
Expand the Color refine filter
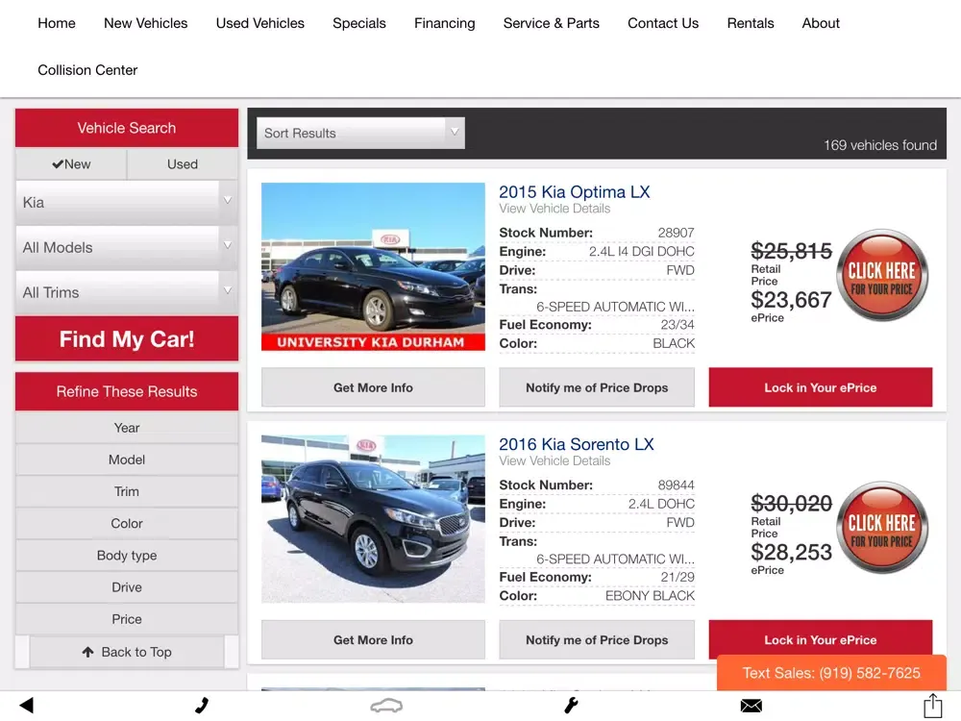[127, 524]
